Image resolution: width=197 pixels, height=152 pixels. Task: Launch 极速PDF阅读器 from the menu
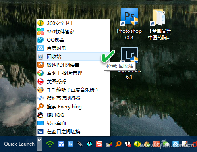[73, 65]
